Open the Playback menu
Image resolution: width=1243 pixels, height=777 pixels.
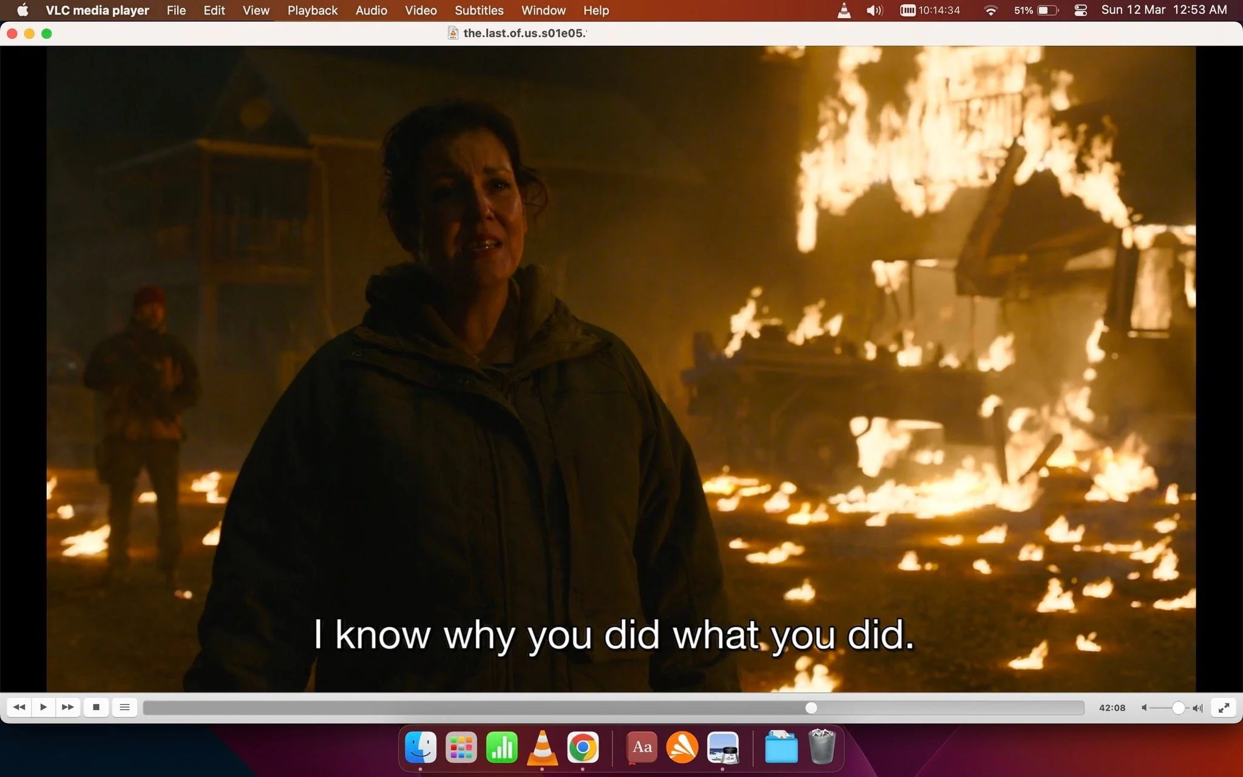coord(313,10)
